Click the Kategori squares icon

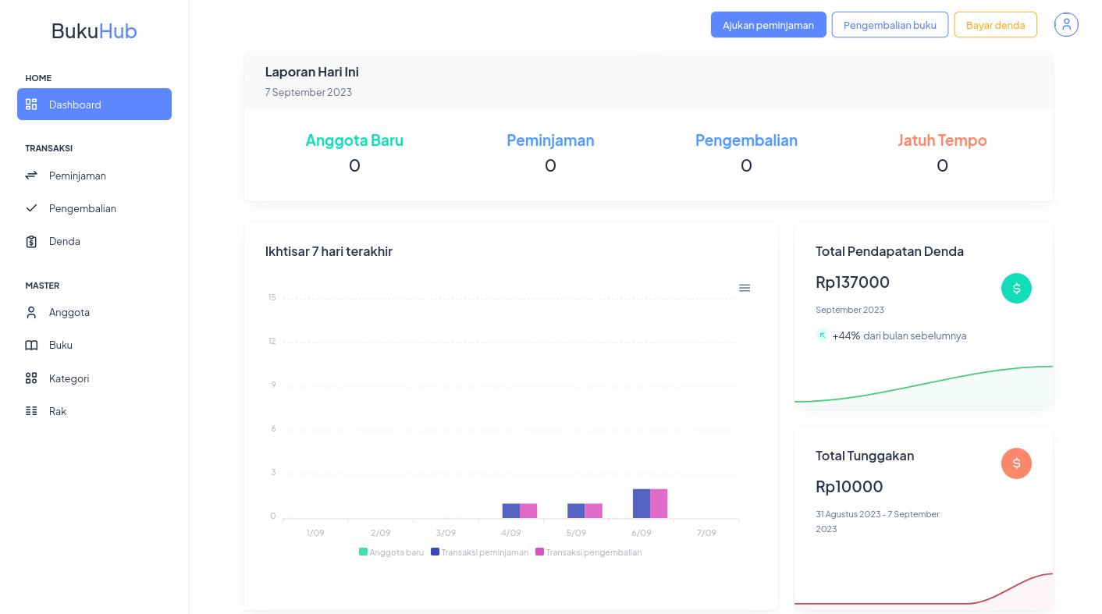31,378
